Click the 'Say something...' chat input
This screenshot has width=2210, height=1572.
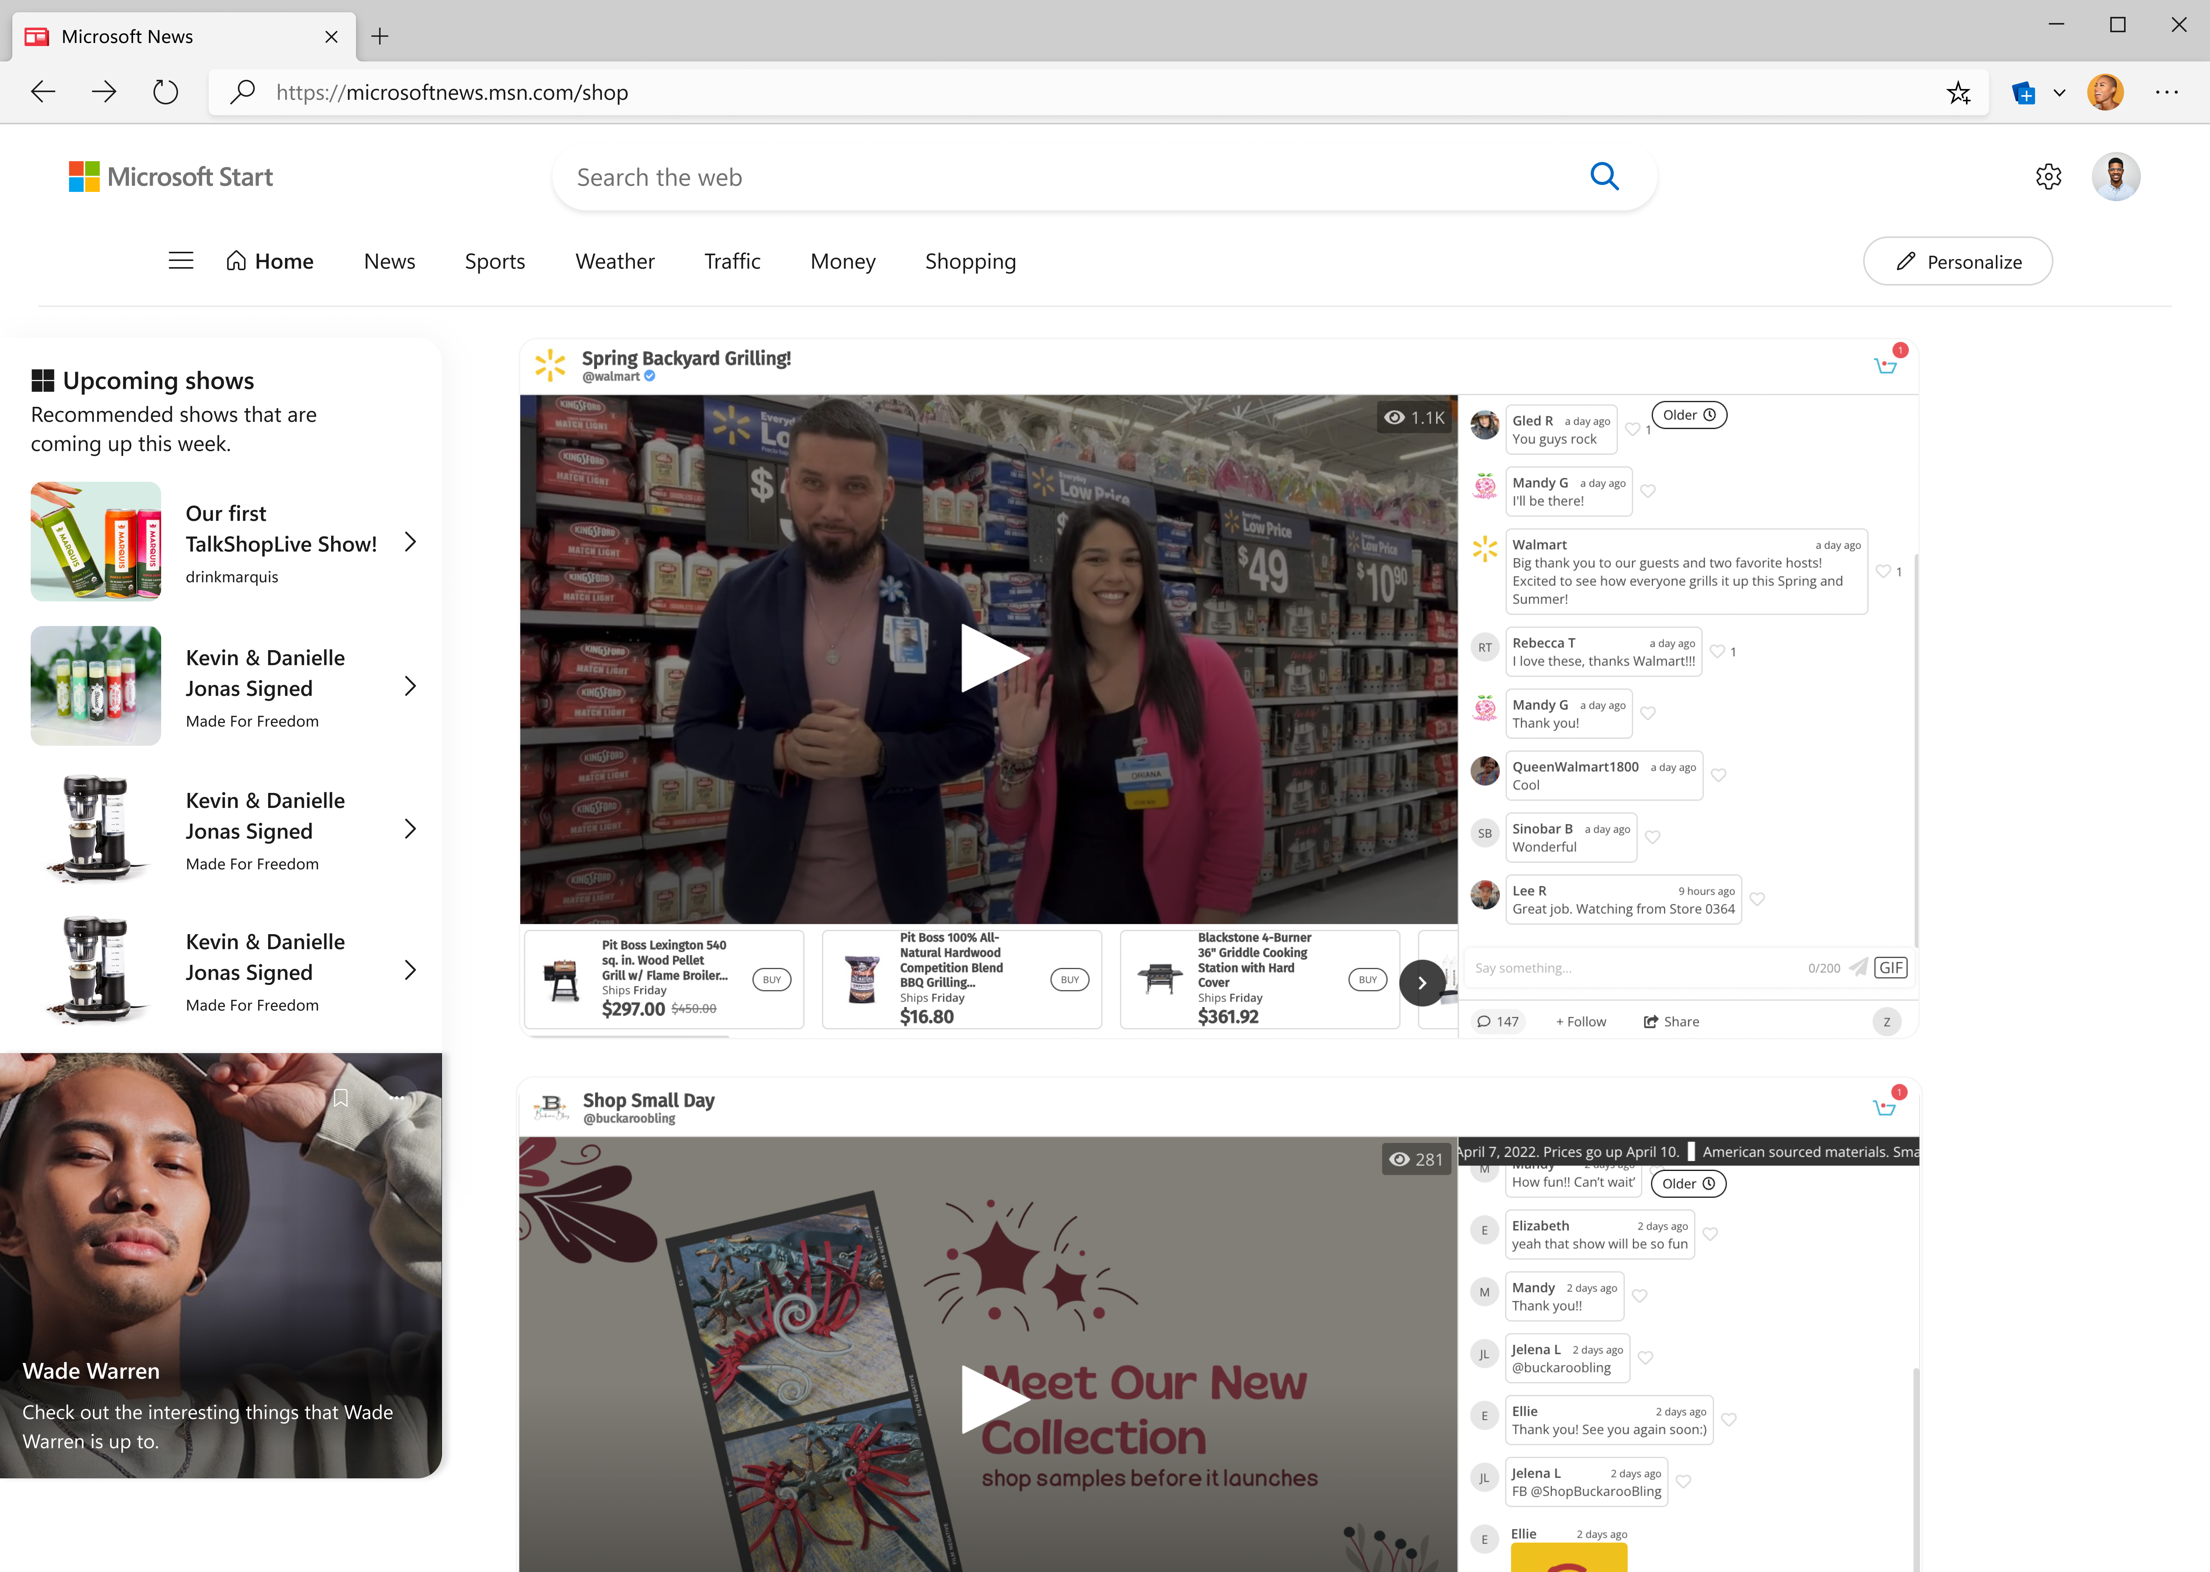pos(1635,968)
